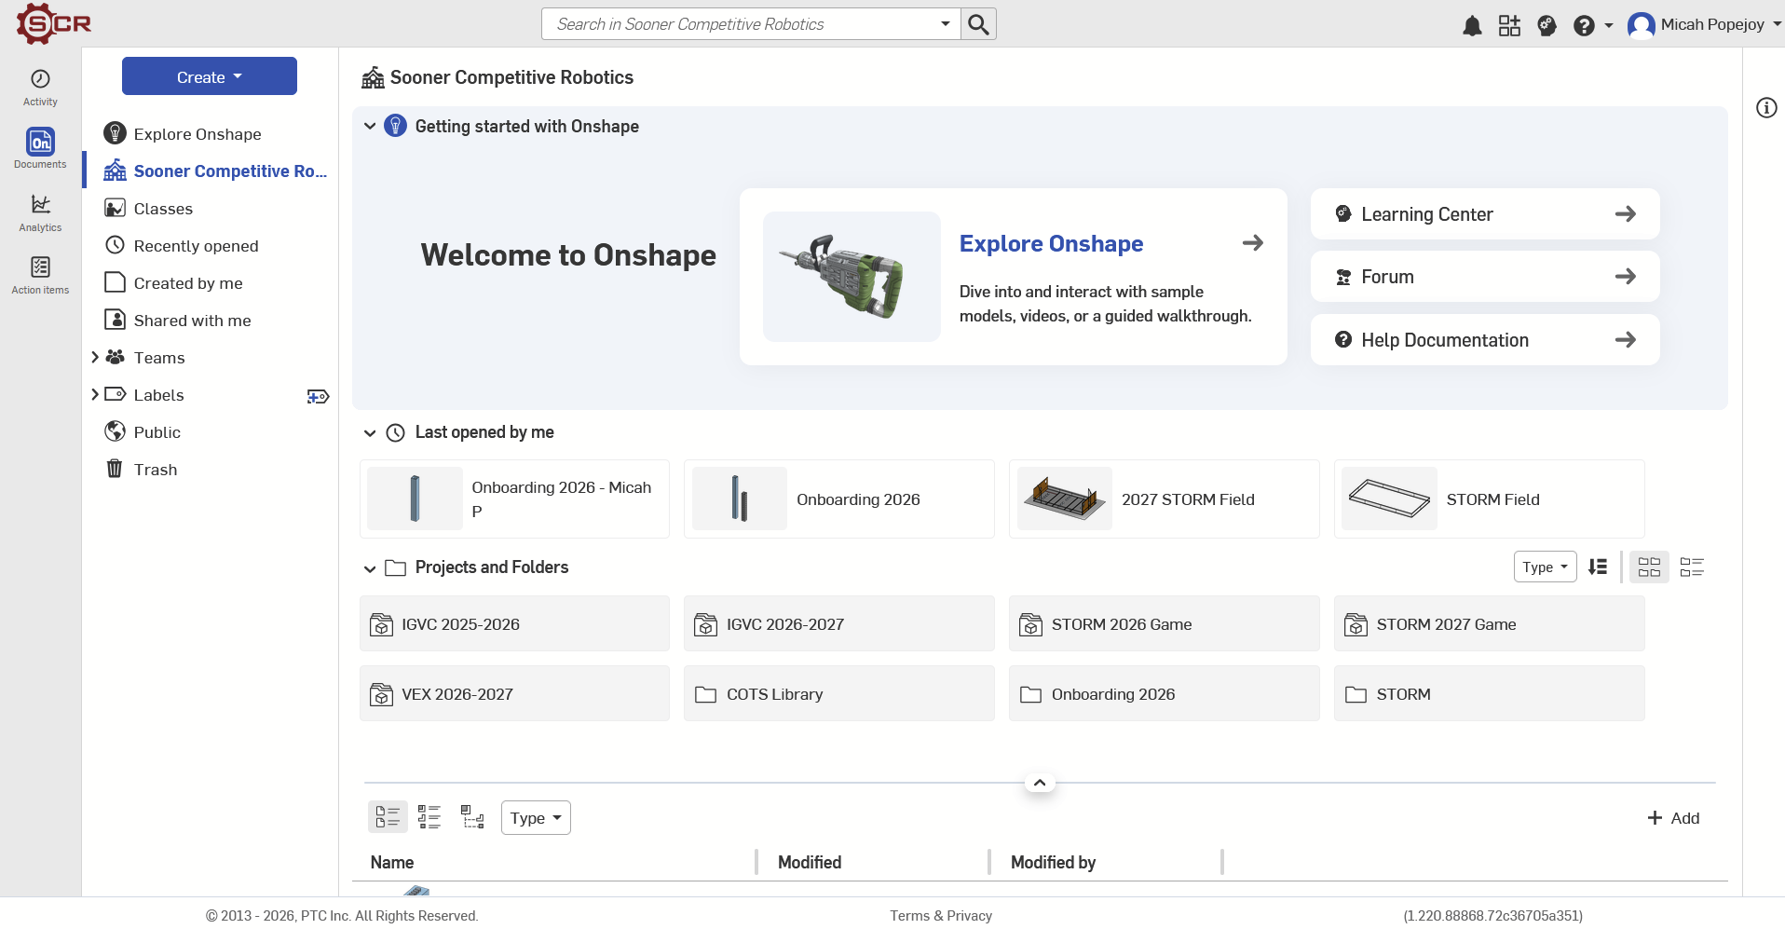Open the Create dropdown button

210,76
